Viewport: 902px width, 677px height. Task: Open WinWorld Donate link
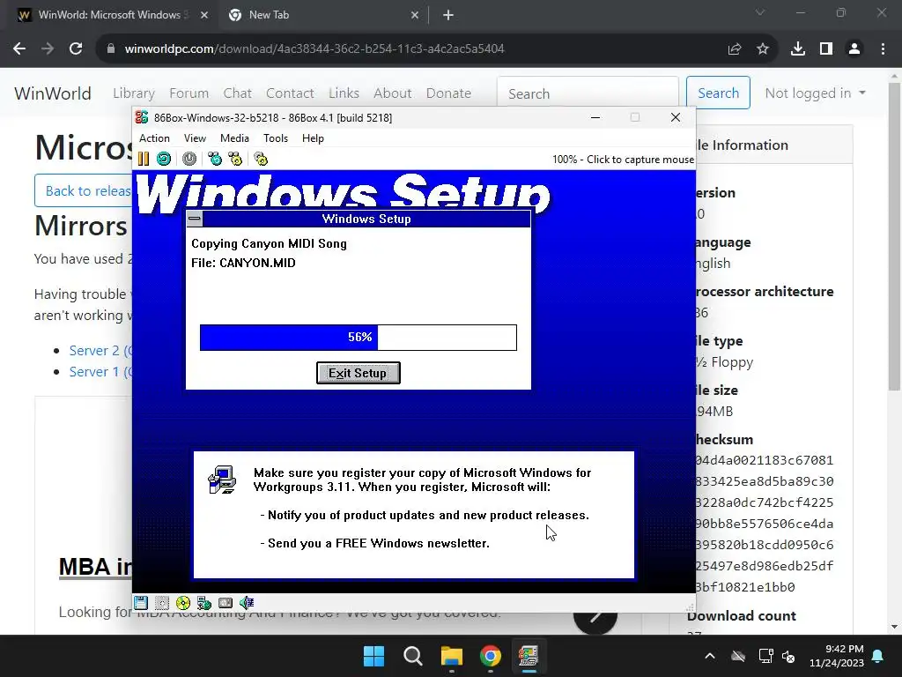click(x=448, y=93)
